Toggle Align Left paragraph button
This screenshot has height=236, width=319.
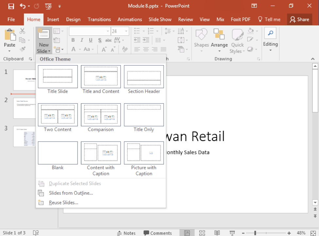tap(137, 49)
